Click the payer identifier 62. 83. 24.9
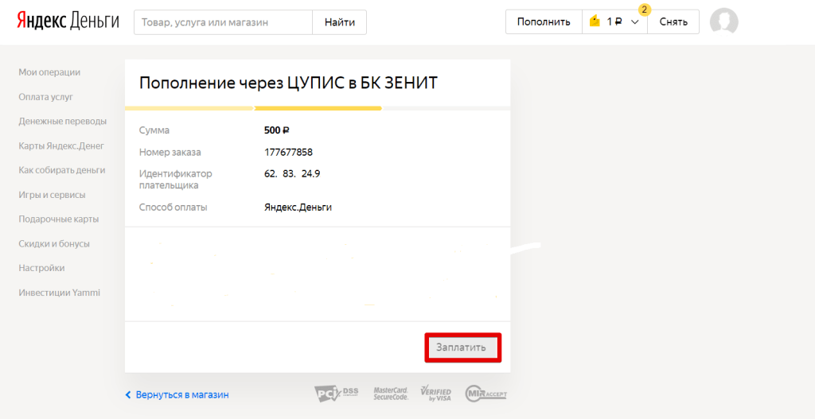The image size is (815, 419). (x=292, y=174)
